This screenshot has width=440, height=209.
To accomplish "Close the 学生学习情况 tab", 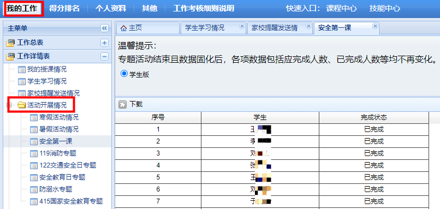I will [x=242, y=26].
